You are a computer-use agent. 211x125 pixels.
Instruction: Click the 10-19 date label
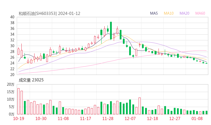(19, 118)
